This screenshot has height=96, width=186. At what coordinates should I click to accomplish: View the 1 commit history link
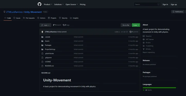tap(134, 32)
